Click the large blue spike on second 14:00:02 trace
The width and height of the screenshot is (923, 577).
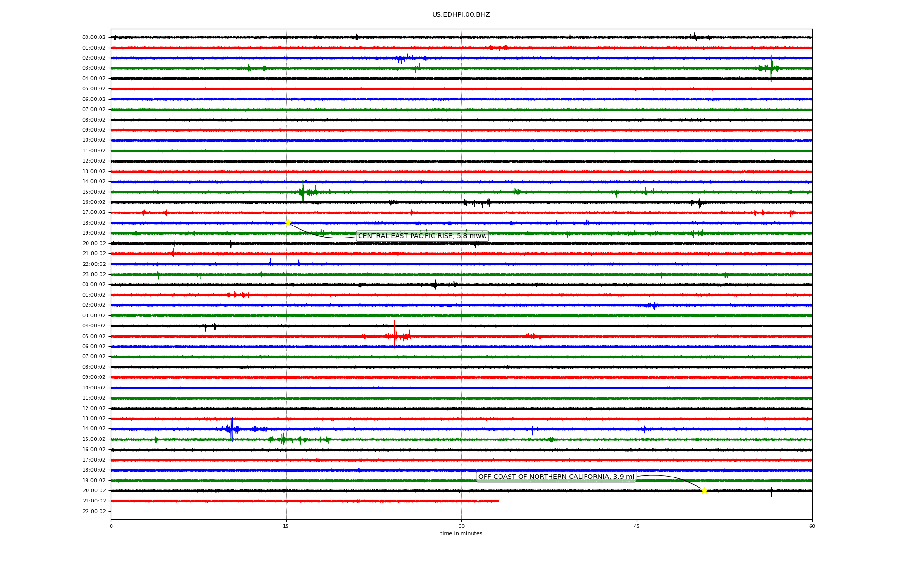(232, 429)
